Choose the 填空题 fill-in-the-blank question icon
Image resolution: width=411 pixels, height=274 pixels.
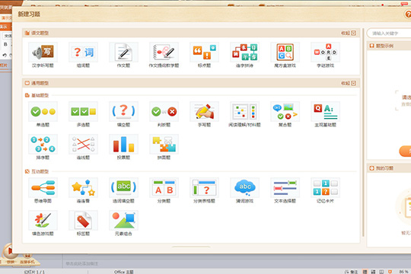point(123,112)
